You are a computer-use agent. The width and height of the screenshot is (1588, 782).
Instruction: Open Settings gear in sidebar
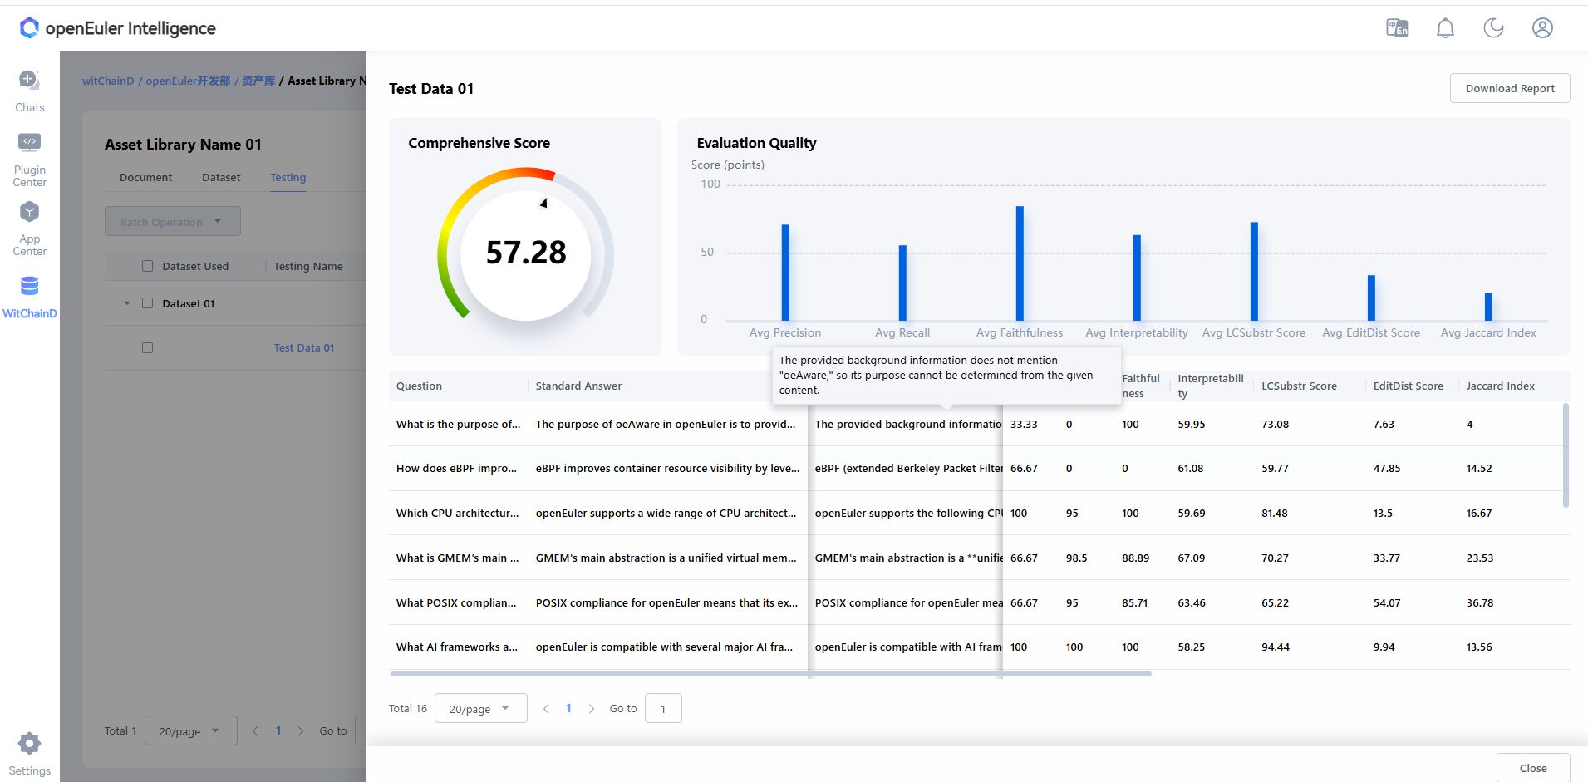pos(29,755)
